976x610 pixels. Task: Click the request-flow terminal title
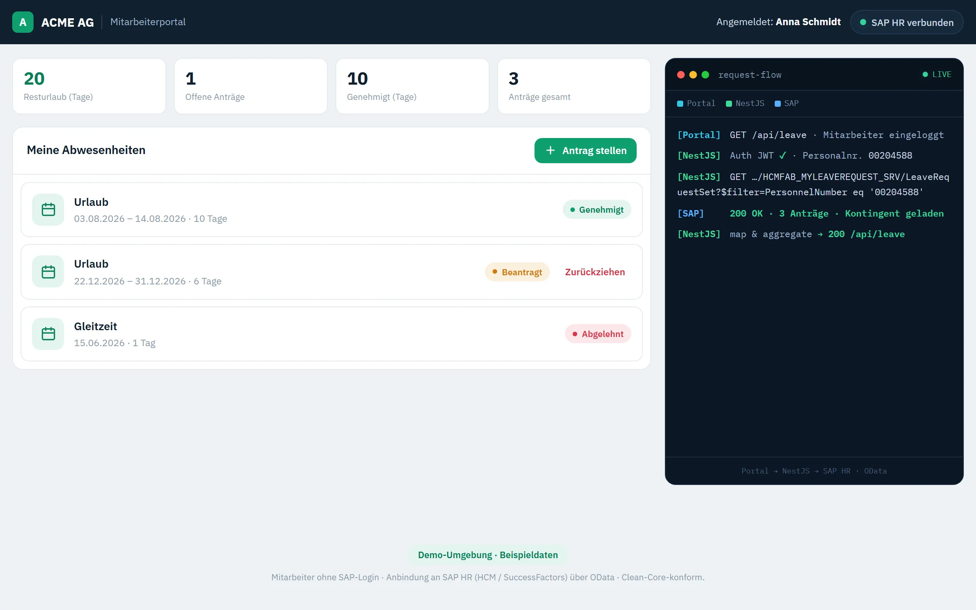pyautogui.click(x=749, y=75)
